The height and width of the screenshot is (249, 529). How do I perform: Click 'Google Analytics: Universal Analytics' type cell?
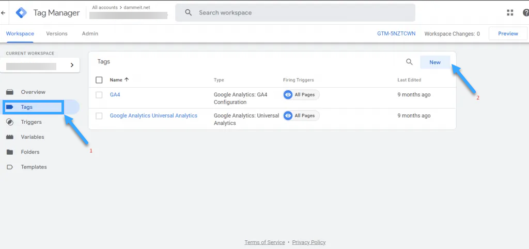246,119
